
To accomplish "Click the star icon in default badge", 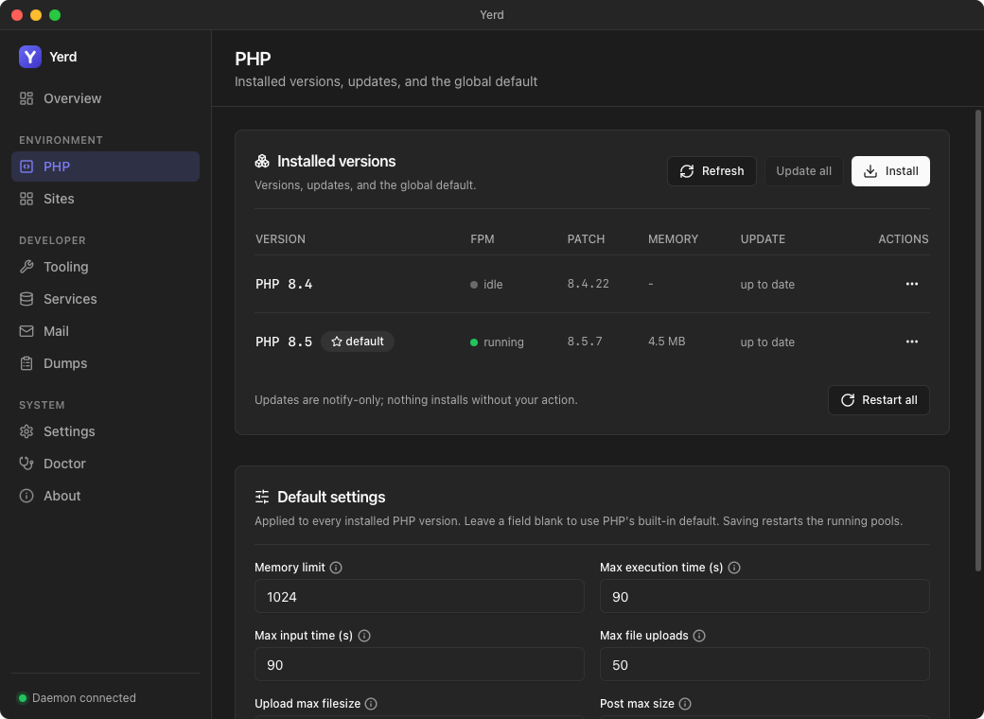I will (337, 342).
